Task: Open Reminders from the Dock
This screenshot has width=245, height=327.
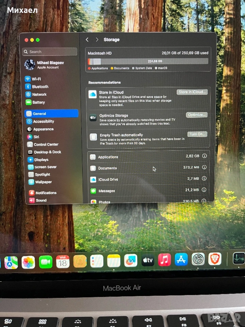Action: click(x=97, y=261)
